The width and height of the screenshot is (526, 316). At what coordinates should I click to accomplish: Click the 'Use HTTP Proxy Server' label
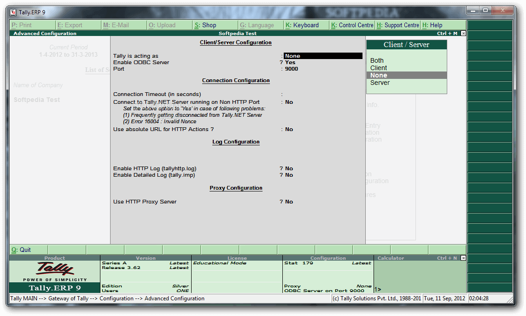point(145,202)
